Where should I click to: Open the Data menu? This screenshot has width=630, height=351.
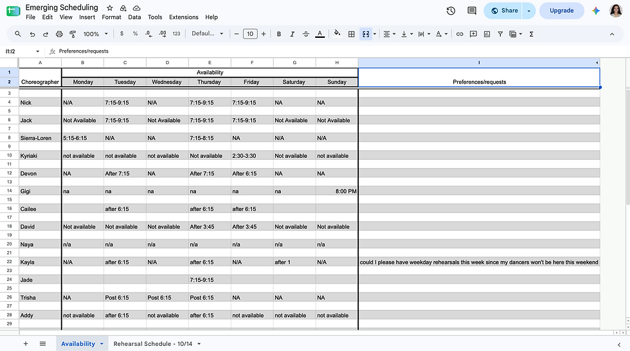pos(134,17)
